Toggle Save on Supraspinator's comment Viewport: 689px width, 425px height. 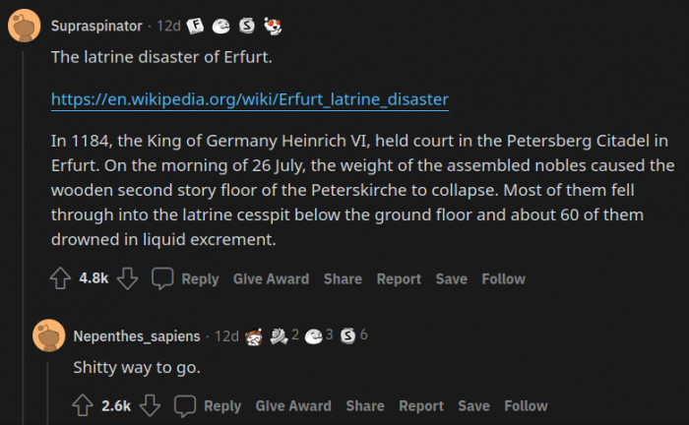pos(451,278)
